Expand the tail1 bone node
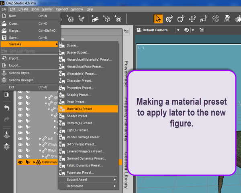 (x=40, y=139)
